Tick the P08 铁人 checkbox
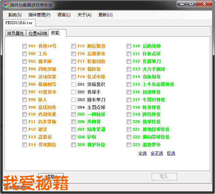Screen dimensions: 215x194 tap(24, 100)
